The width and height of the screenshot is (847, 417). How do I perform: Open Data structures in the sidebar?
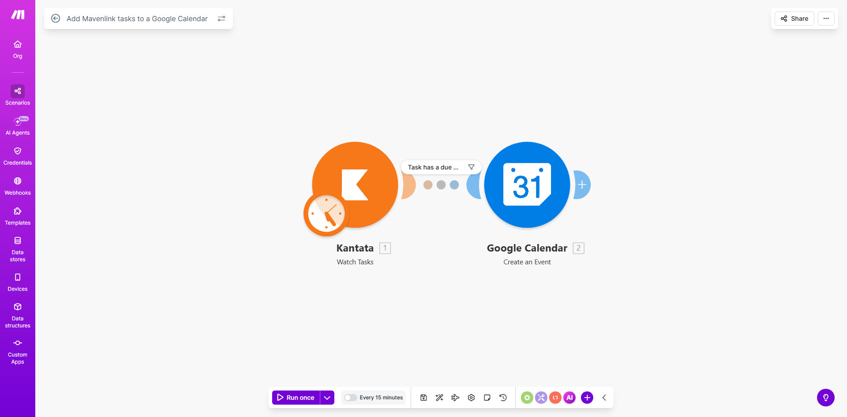18,316
